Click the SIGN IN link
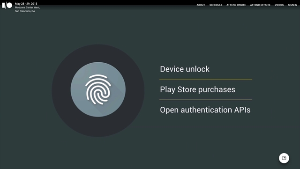 pyautogui.click(x=292, y=5)
